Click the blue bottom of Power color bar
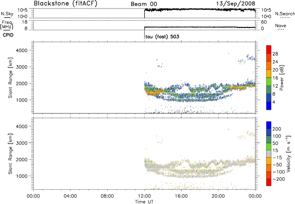 point(269,106)
